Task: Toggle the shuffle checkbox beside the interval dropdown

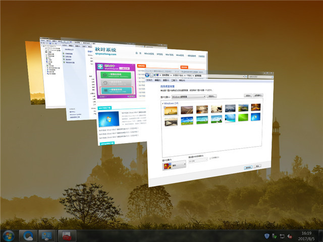Action: (x=210, y=158)
